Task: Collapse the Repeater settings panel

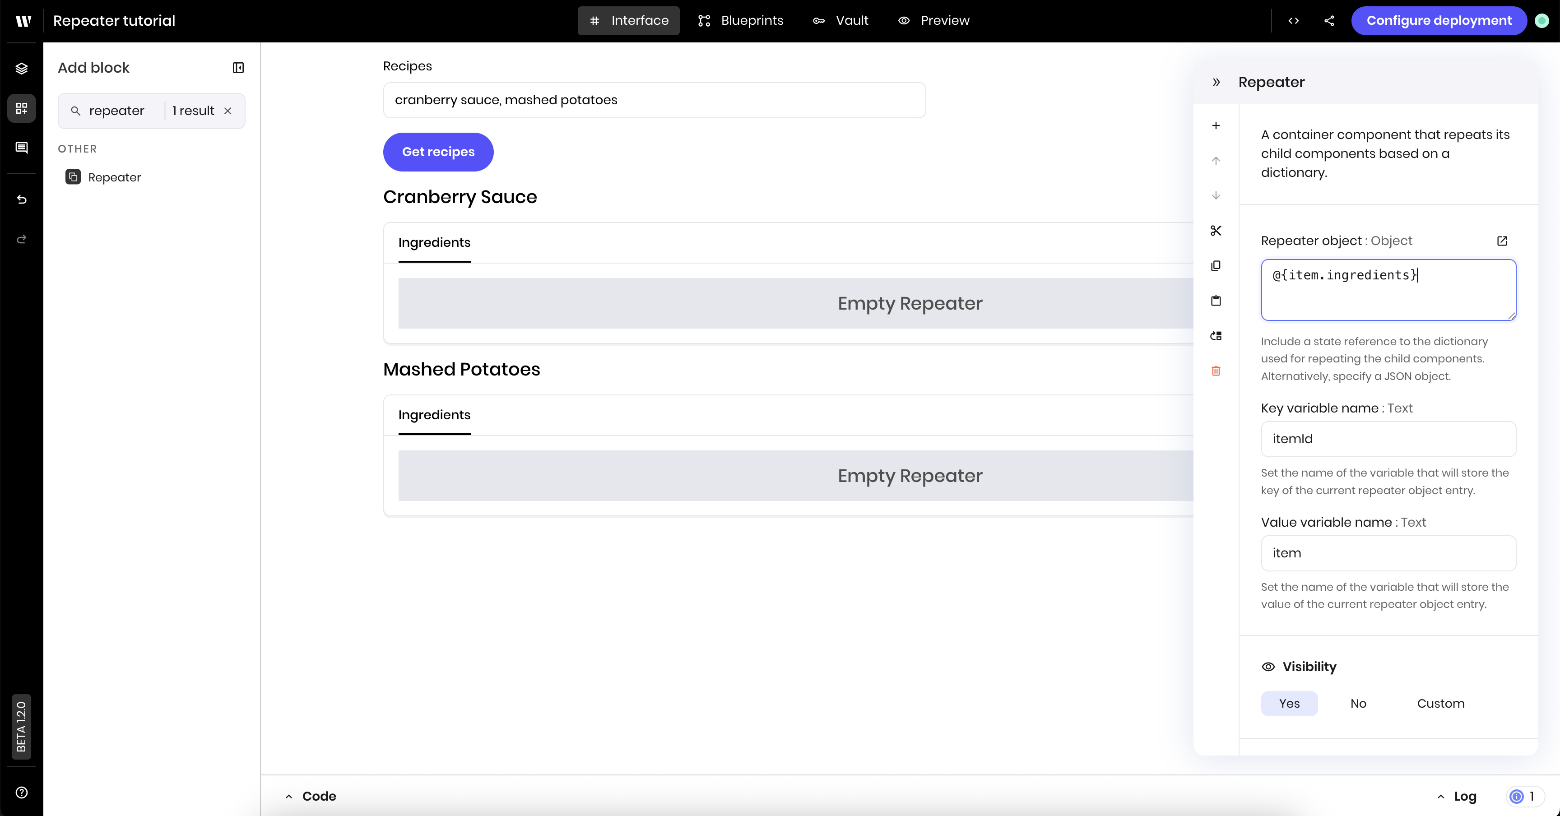Action: click(x=1216, y=82)
